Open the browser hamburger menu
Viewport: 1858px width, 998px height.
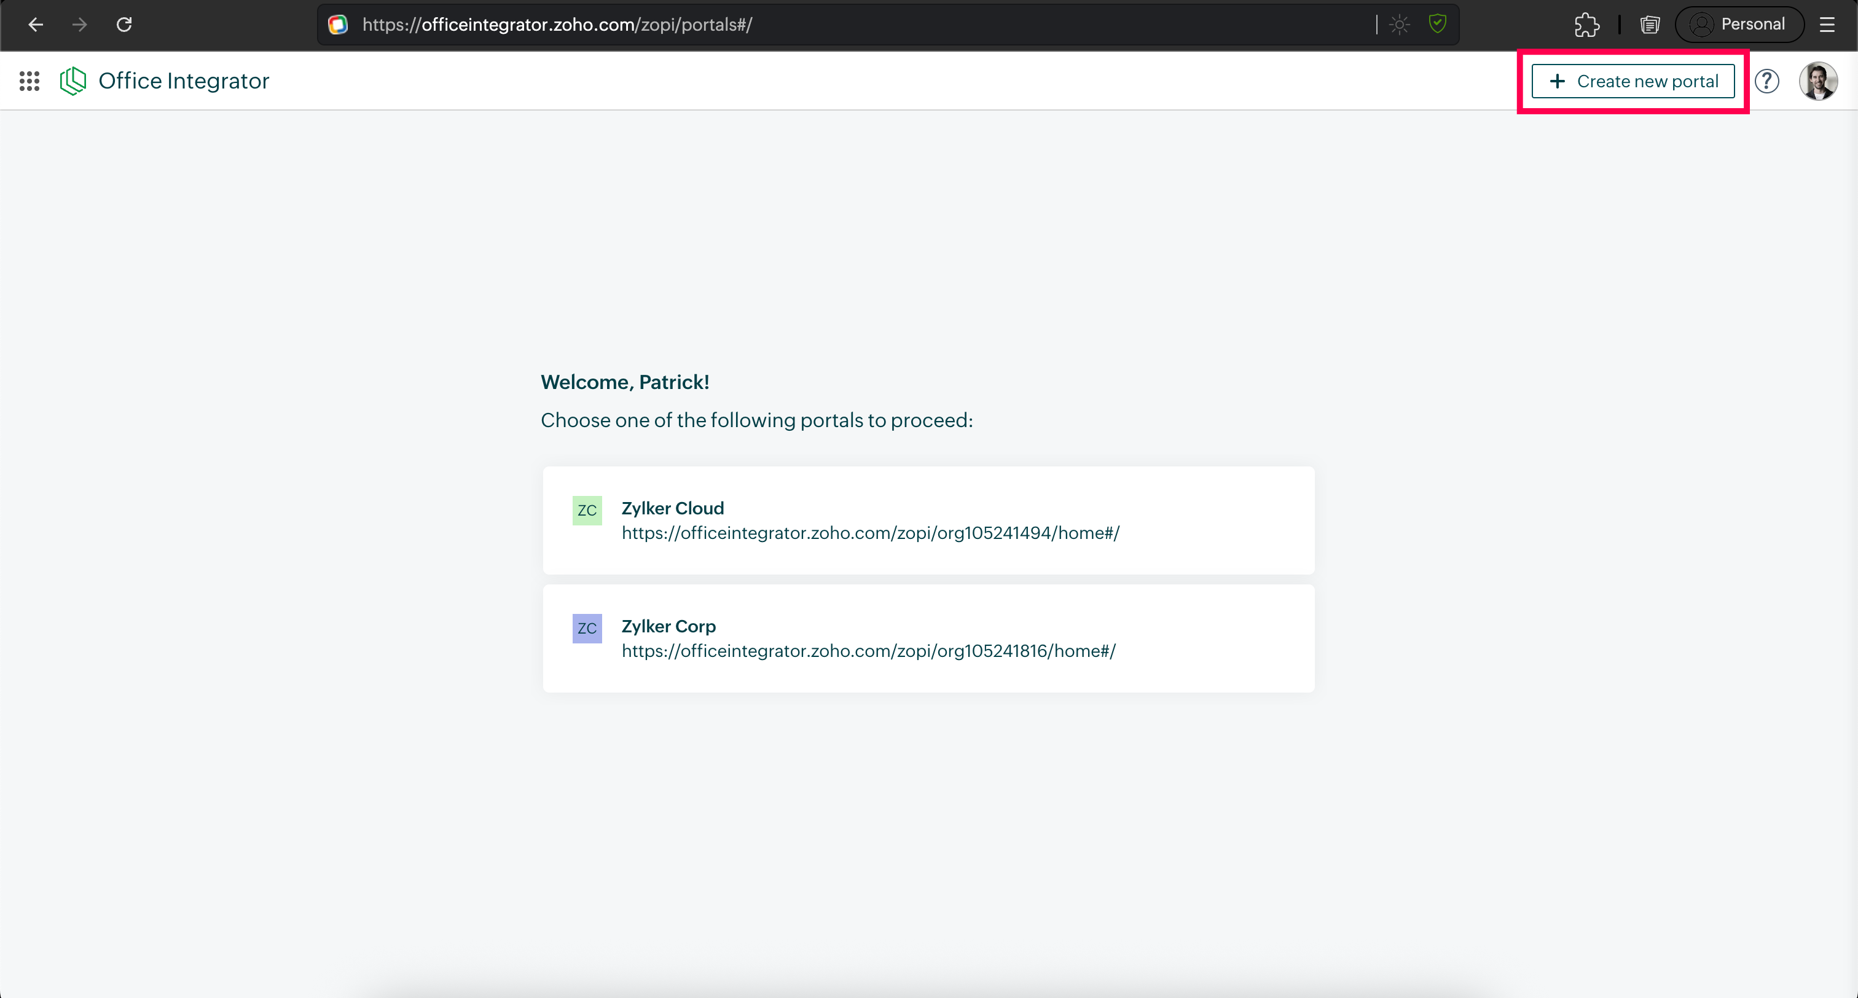pos(1826,25)
